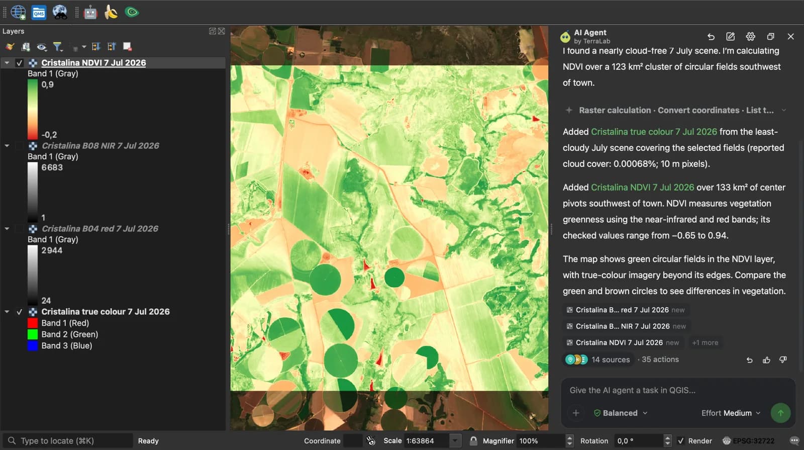Open the globe with binoculars search tool
Image resolution: width=804 pixels, height=450 pixels.
tap(60, 12)
